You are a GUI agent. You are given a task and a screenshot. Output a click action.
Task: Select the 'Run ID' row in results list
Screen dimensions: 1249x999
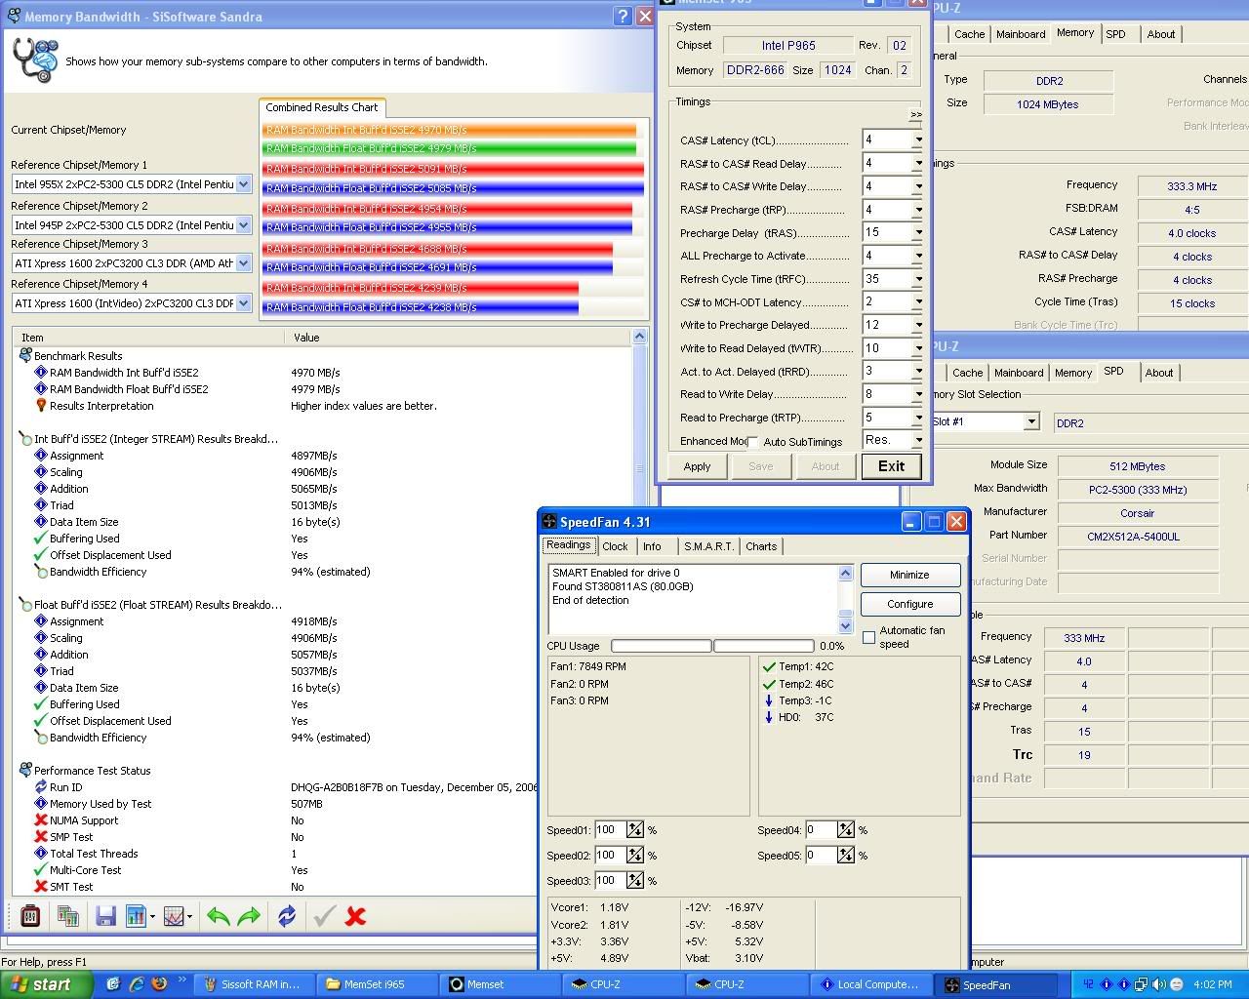click(x=65, y=787)
